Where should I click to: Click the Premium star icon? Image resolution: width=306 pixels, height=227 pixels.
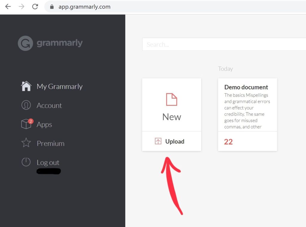click(26, 143)
